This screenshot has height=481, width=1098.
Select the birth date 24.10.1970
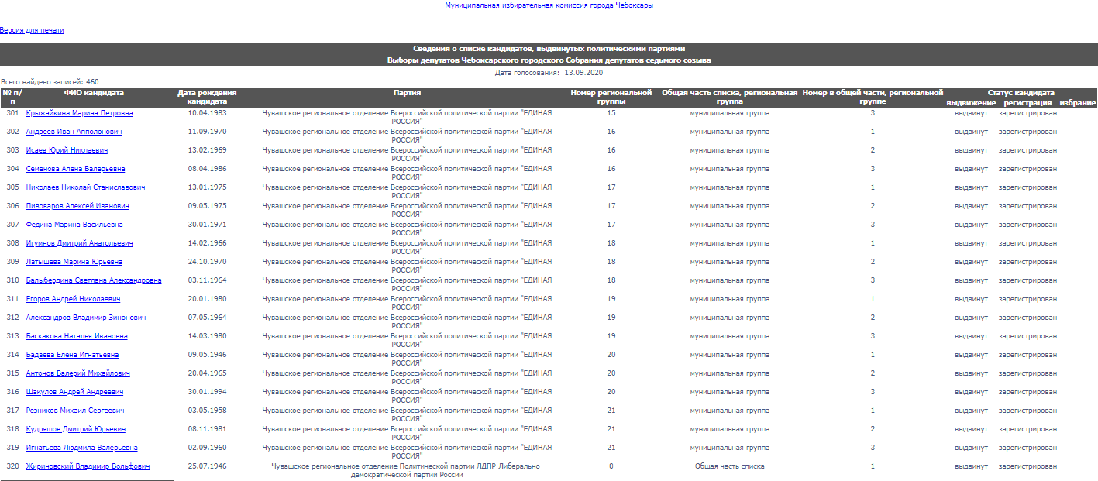click(x=207, y=262)
